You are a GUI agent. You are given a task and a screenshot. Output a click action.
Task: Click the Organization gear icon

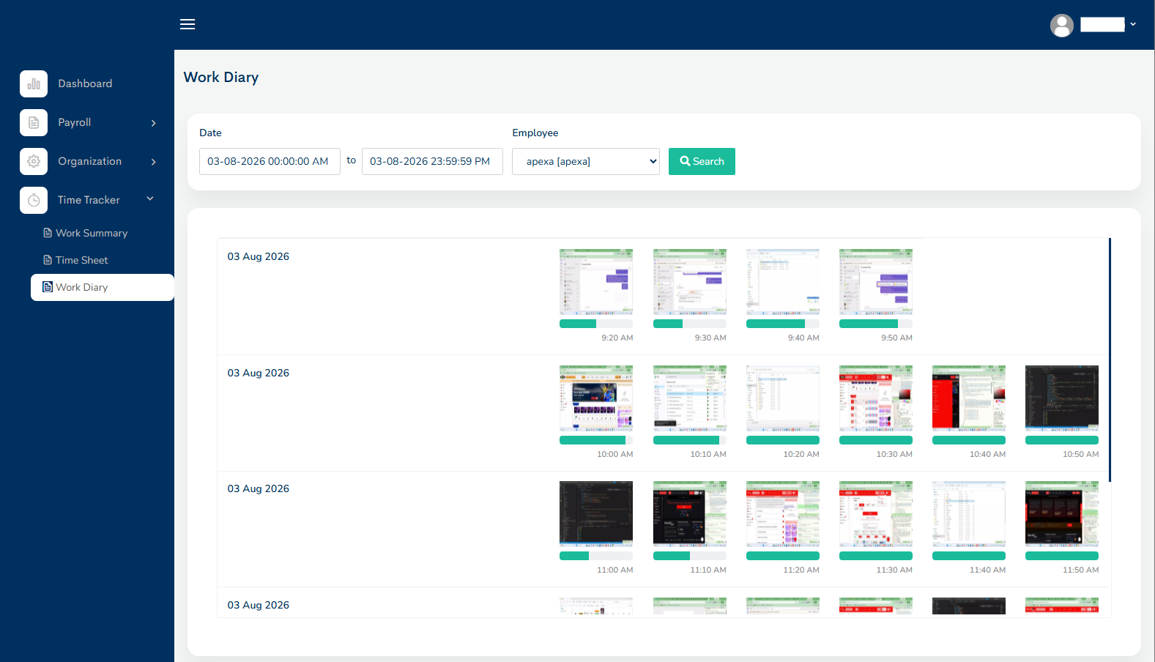coord(34,162)
